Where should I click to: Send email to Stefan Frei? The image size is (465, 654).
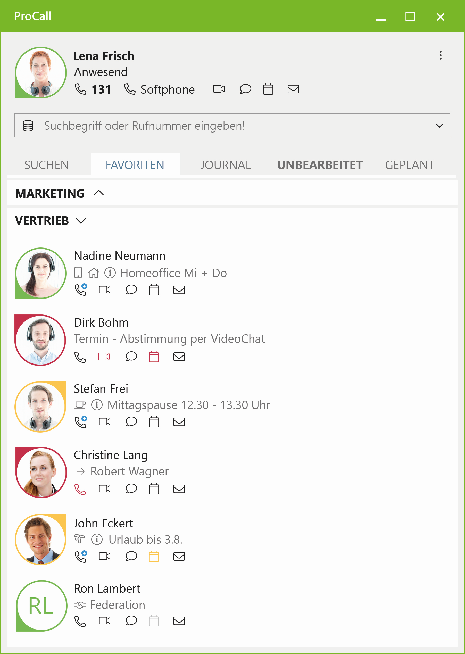coord(179,422)
